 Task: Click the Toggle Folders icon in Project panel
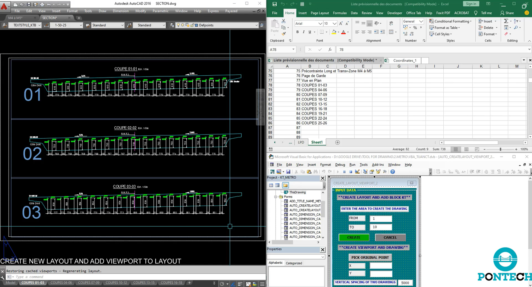point(285,185)
